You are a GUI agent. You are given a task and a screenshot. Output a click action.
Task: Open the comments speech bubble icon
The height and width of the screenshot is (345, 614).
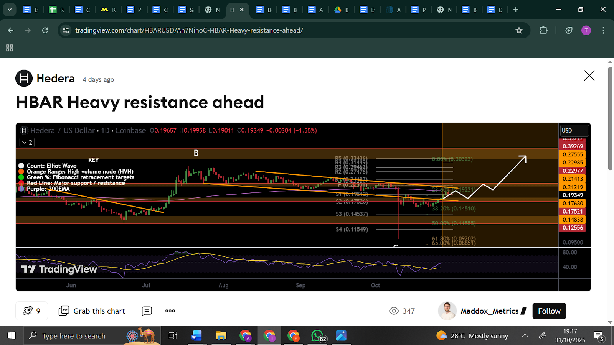(147, 311)
